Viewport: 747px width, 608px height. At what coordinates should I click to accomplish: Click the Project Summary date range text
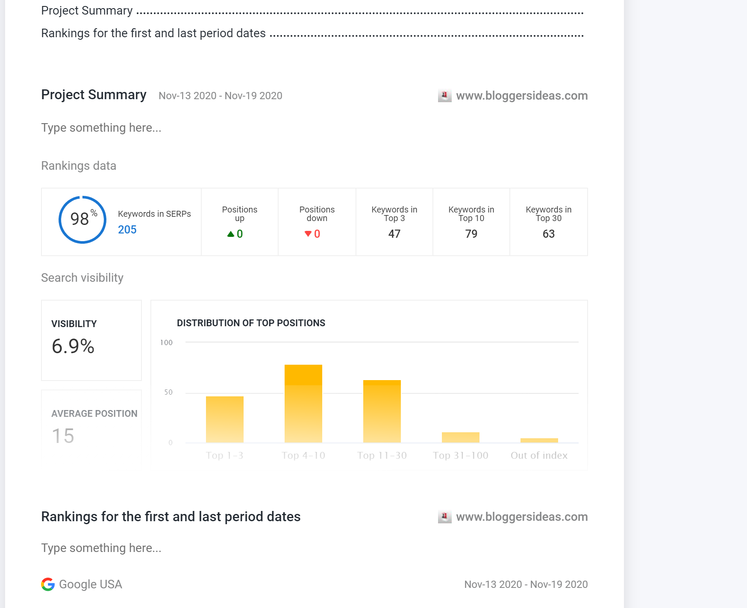point(221,96)
